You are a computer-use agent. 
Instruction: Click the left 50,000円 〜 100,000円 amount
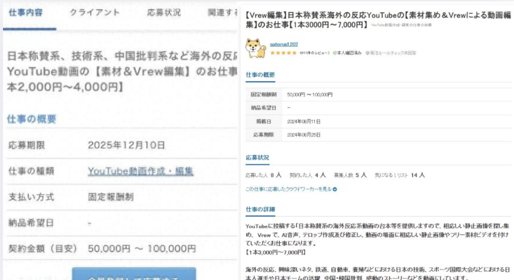(x=142, y=249)
